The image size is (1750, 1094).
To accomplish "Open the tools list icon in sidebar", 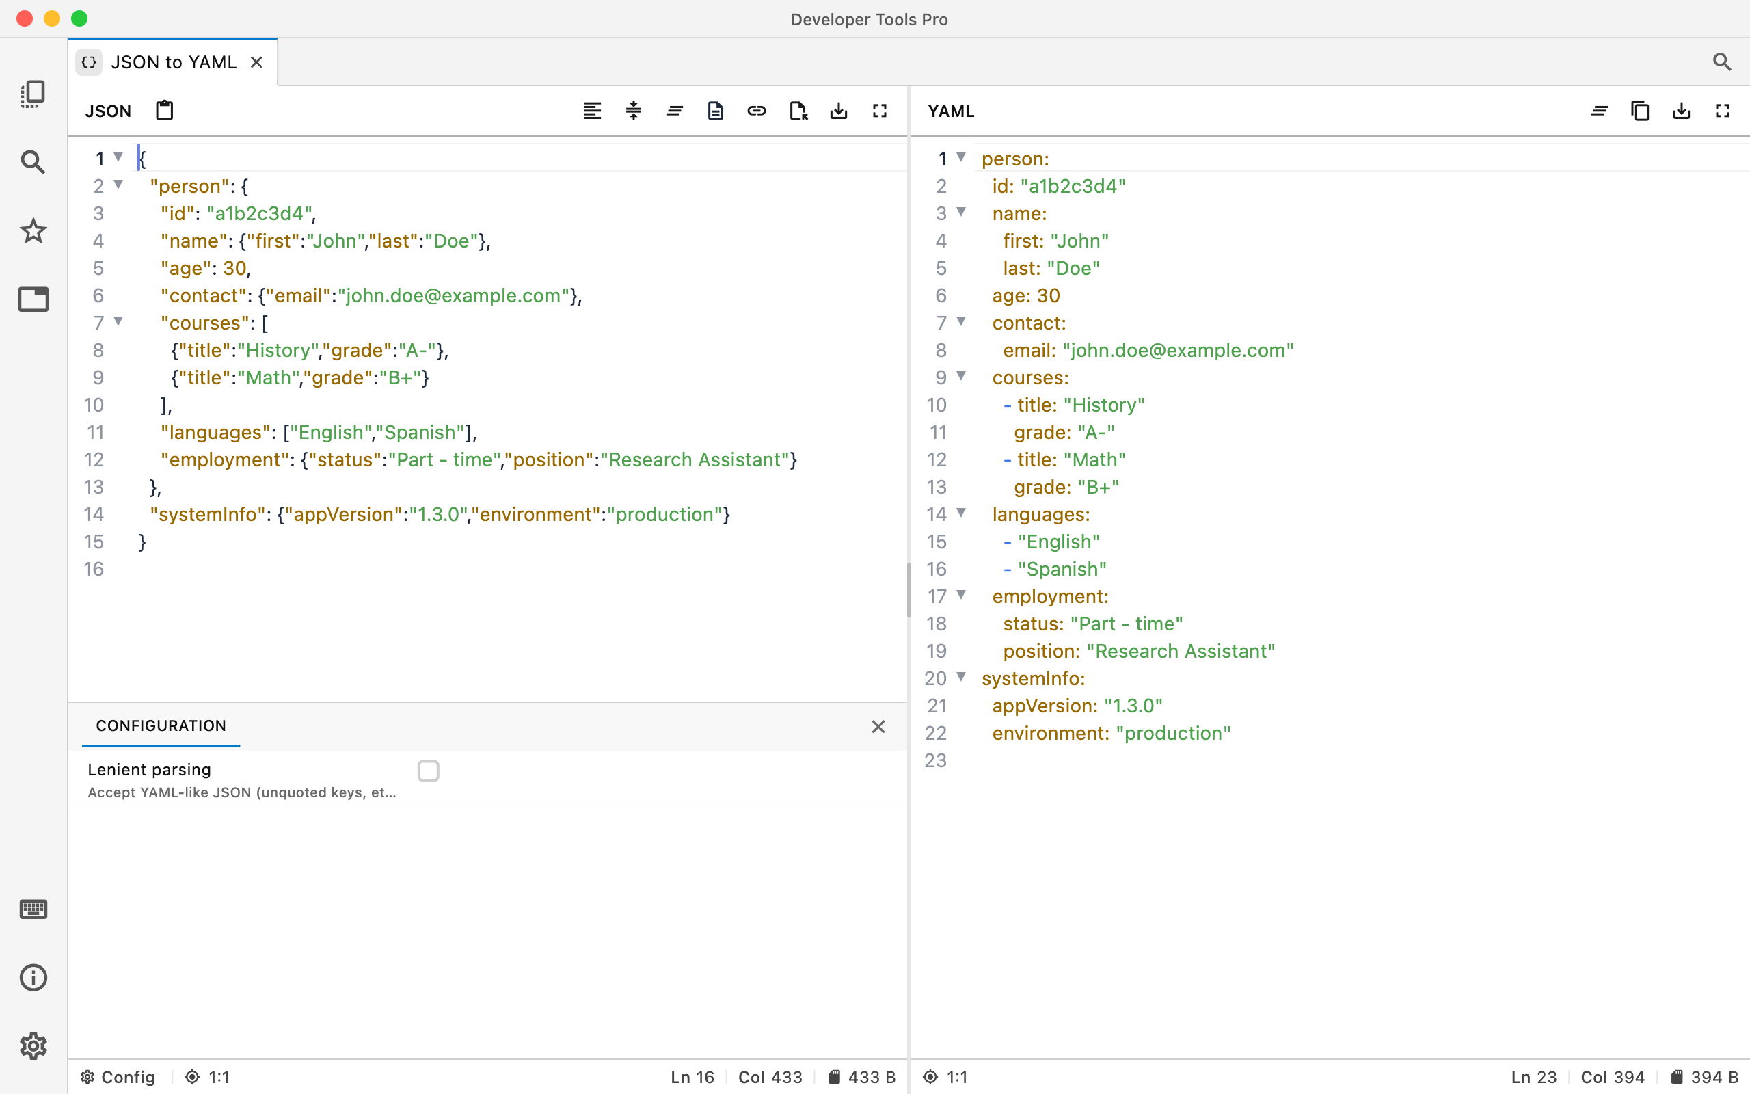I will (33, 94).
